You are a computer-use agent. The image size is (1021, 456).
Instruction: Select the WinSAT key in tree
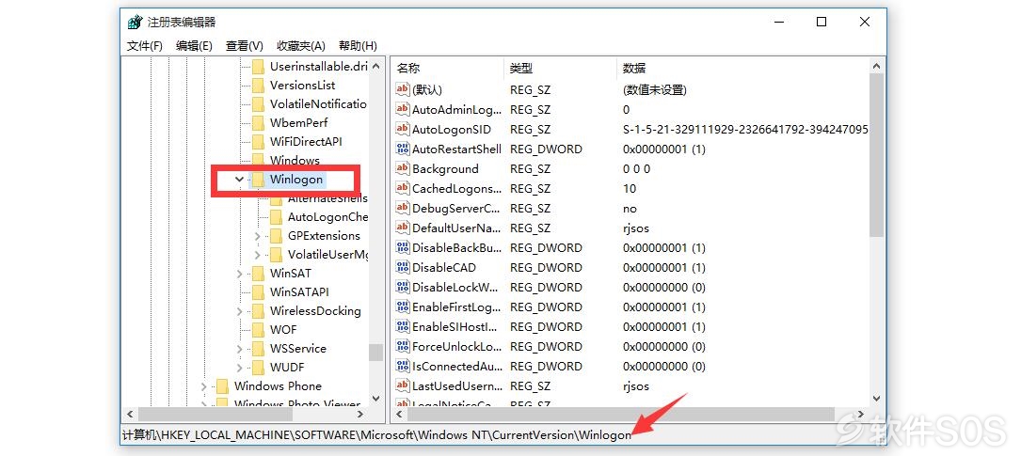pyautogui.click(x=291, y=274)
